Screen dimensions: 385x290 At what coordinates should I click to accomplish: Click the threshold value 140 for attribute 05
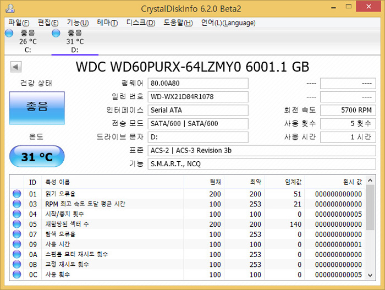pyautogui.click(x=295, y=224)
